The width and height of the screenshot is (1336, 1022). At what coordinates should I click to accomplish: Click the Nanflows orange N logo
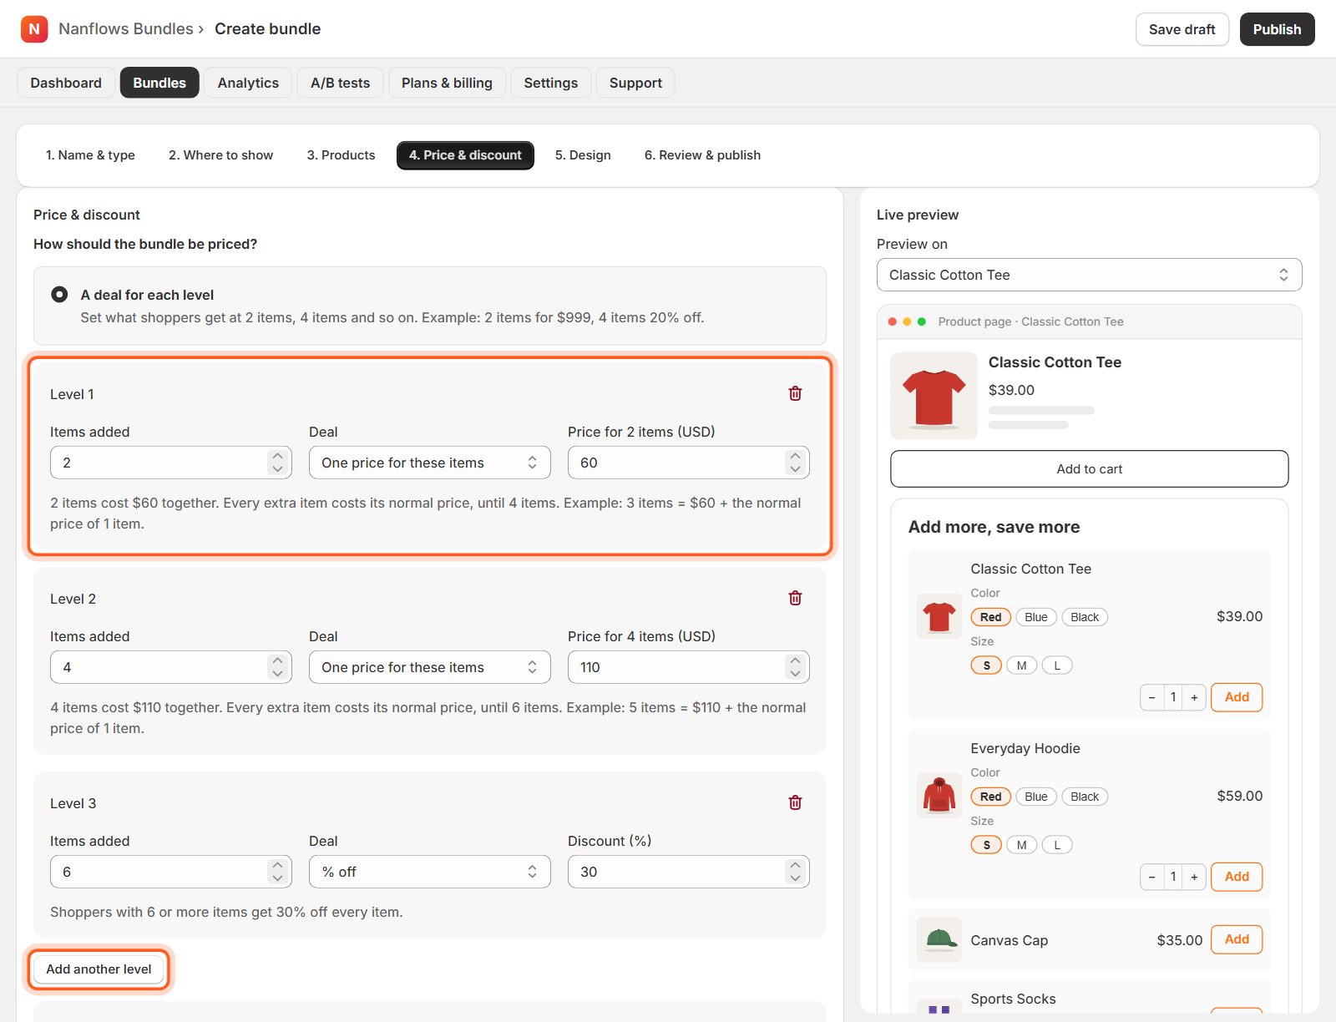coord(34,29)
